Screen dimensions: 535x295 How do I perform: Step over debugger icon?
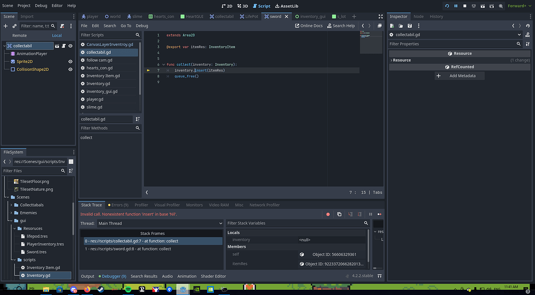[x=359, y=214]
